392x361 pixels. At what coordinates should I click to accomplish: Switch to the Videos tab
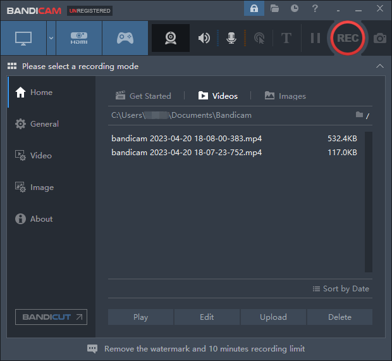(217, 96)
